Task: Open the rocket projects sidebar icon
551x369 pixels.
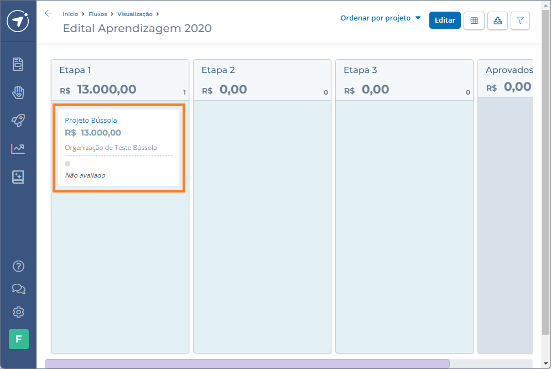Action: [x=18, y=121]
